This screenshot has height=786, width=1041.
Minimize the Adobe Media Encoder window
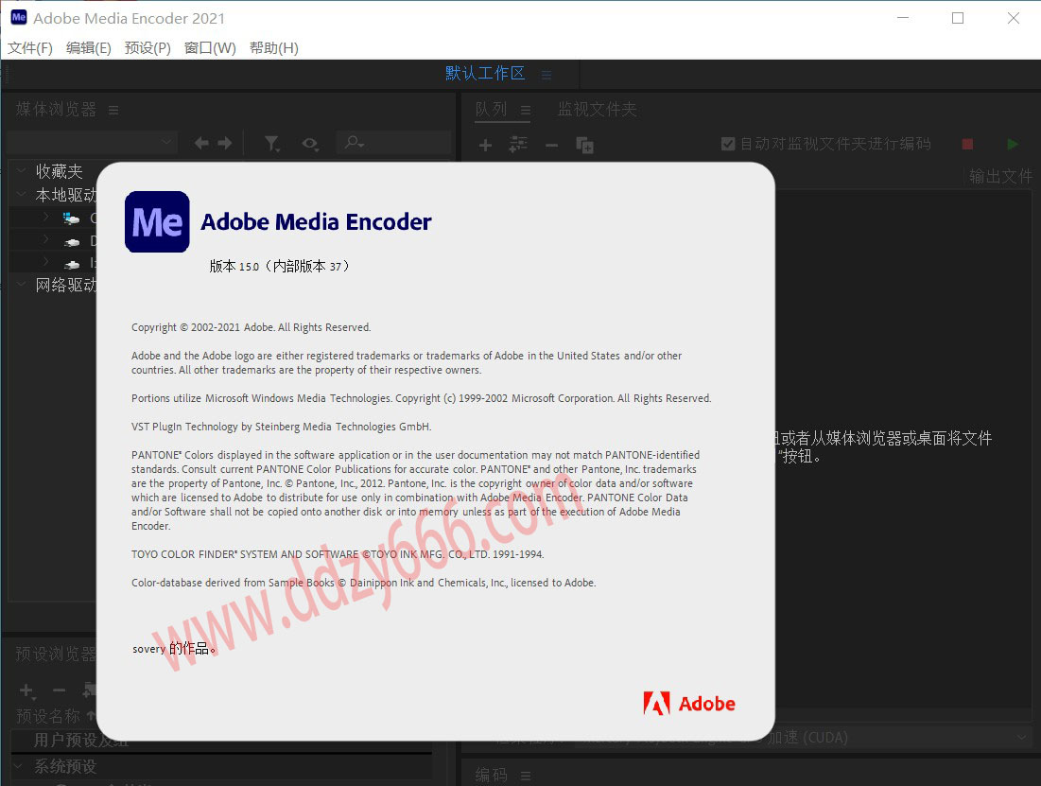click(903, 18)
